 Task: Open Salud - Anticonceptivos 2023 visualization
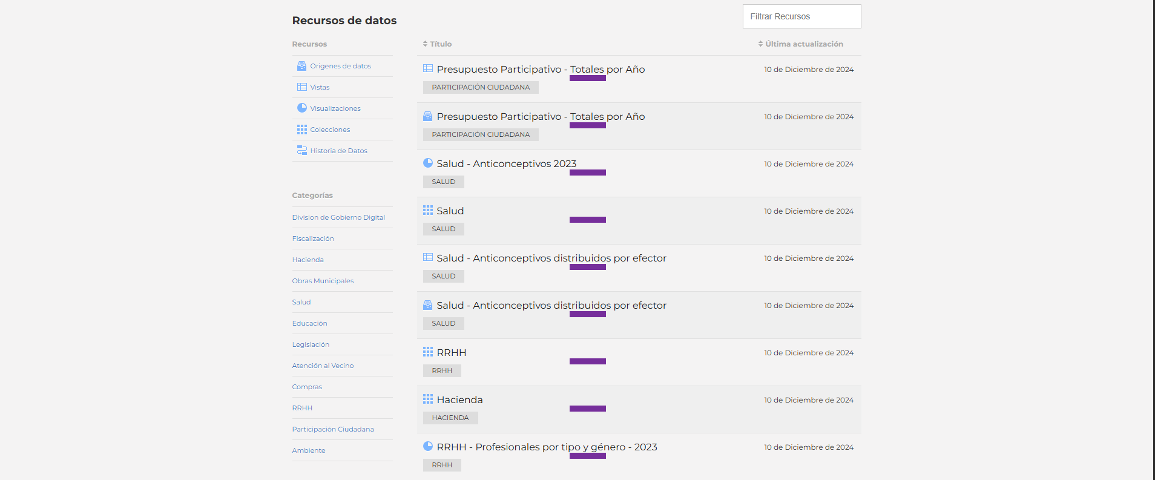point(507,163)
